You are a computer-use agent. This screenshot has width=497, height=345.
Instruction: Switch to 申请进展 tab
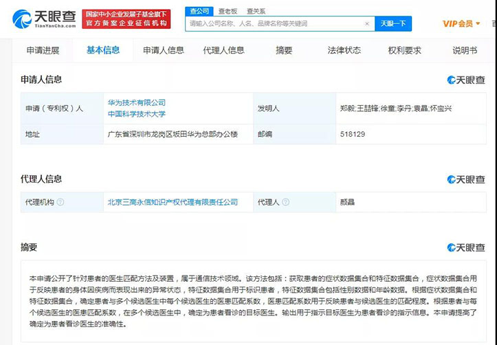(43, 51)
